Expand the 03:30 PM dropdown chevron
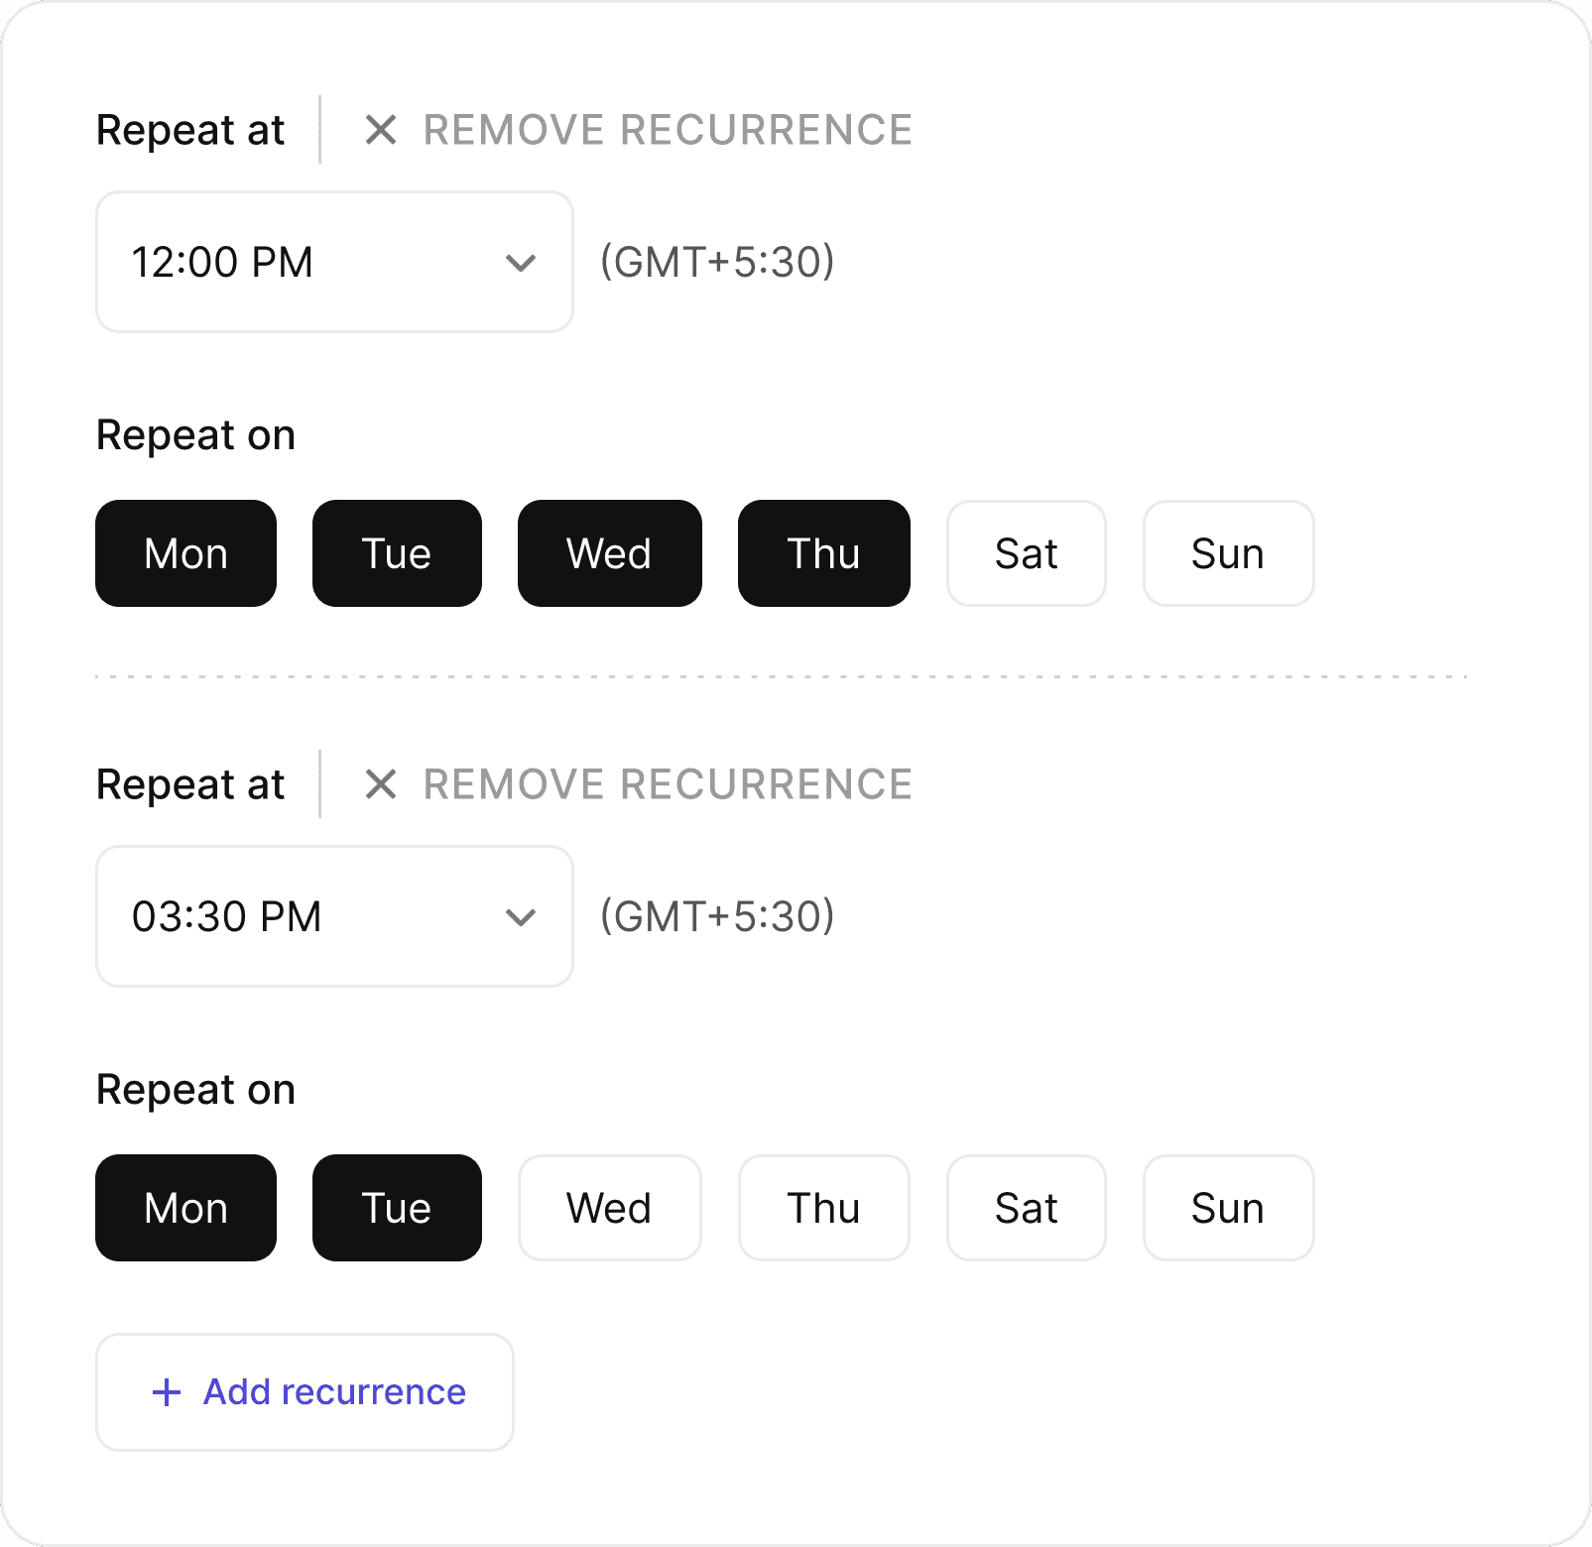Image resolution: width=1592 pixels, height=1547 pixels. pos(521,917)
